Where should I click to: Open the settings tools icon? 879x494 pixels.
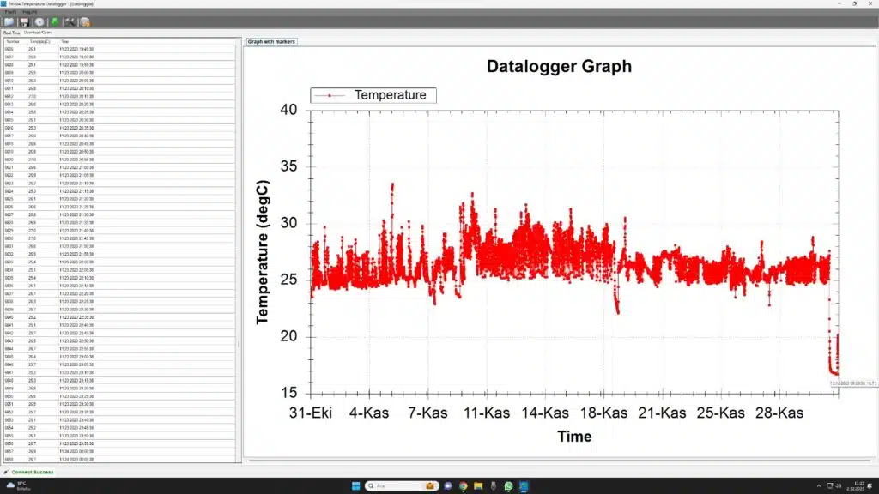point(70,22)
